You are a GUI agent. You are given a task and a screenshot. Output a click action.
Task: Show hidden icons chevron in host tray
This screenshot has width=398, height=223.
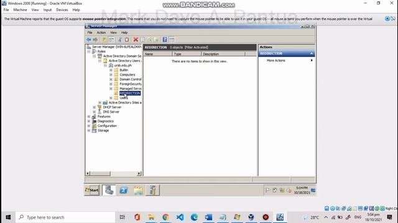326,217
